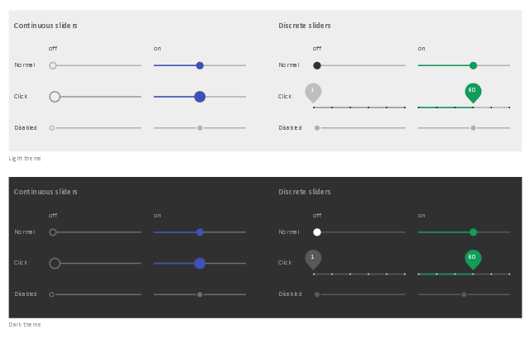Click dark theme continuous Click-row large hollow thumb
The width and height of the screenshot is (530, 339).
click(55, 263)
